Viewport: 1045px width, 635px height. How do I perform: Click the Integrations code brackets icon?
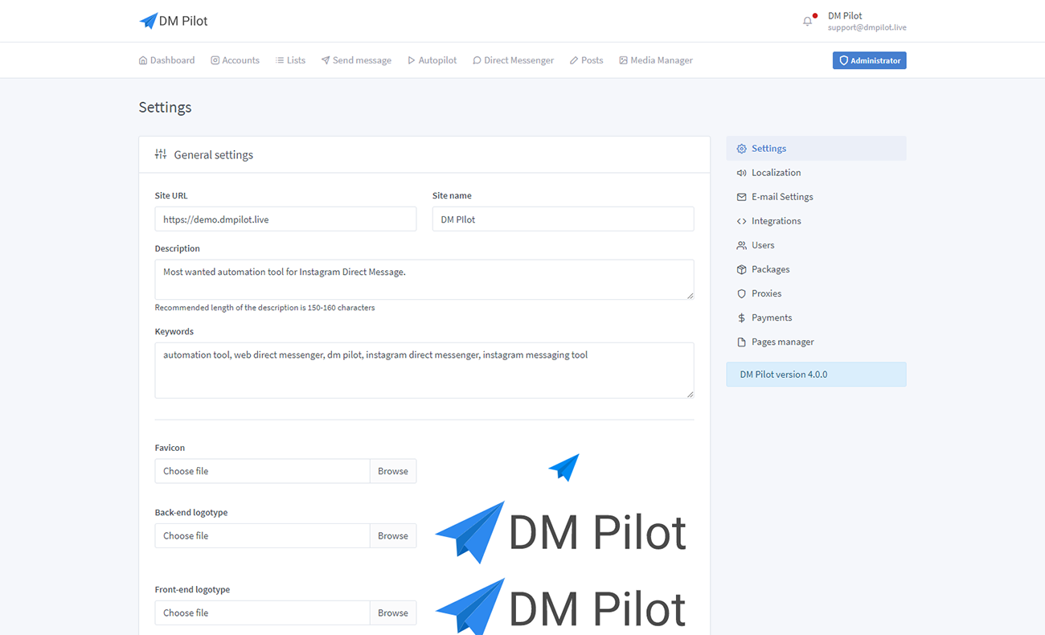click(741, 221)
